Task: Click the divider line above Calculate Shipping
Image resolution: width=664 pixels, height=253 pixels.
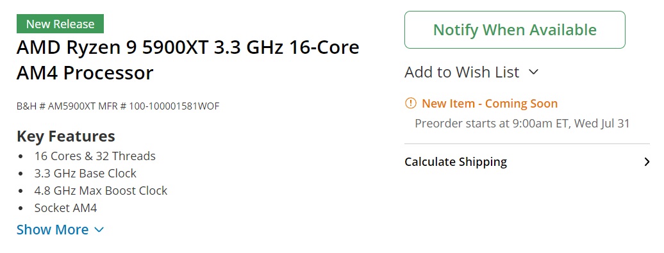Action: coord(527,144)
